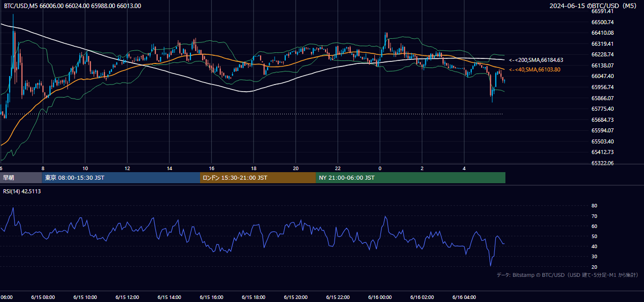
Task: Click price axis value 66138.07
Action: click(x=602, y=65)
